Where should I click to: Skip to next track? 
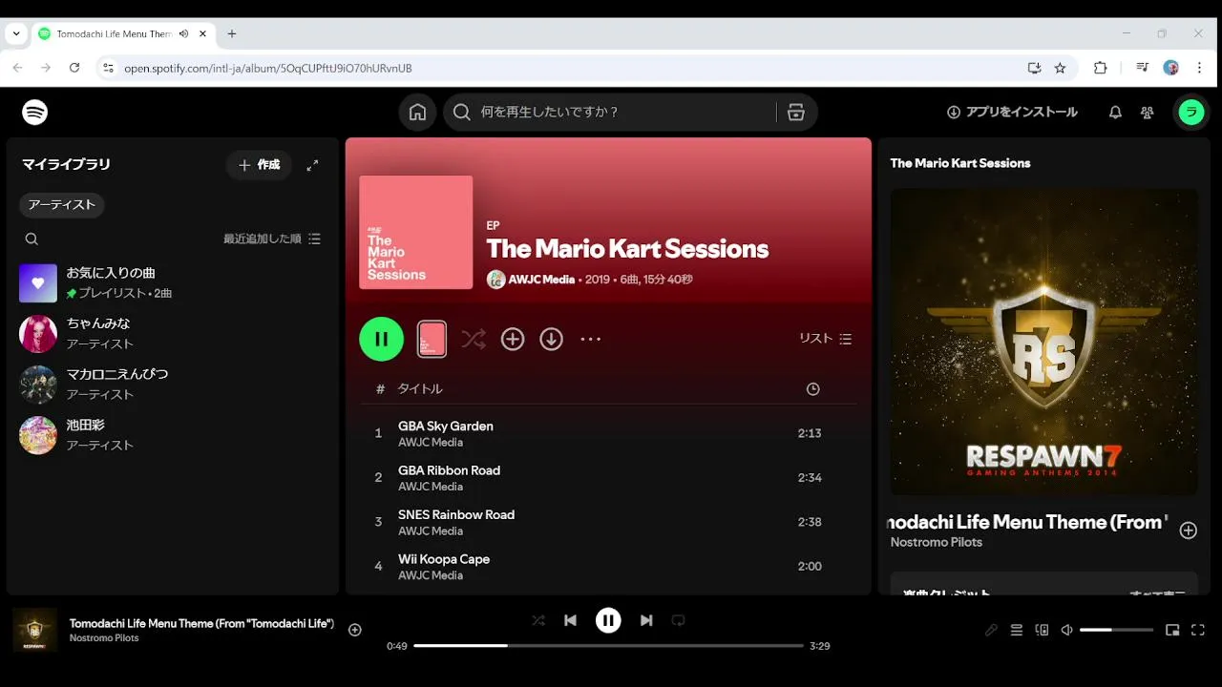click(646, 620)
